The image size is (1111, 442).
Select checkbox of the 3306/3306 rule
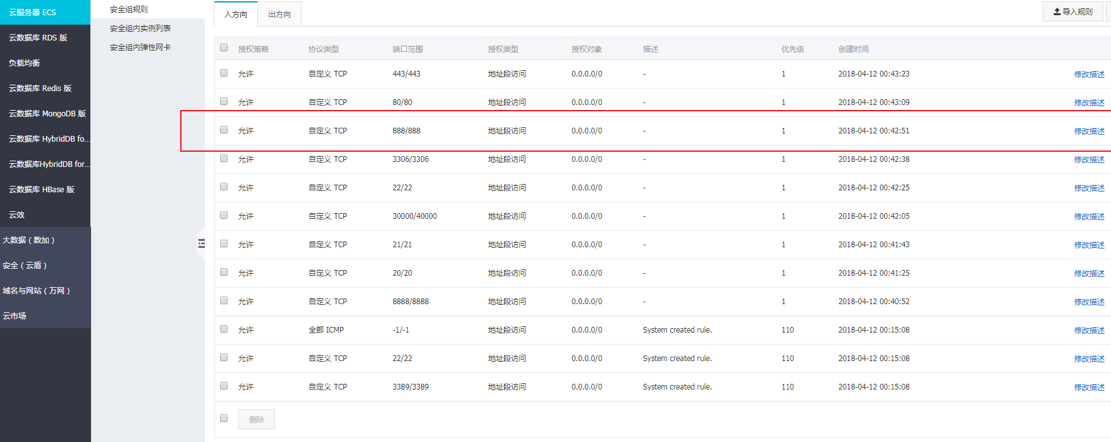(x=224, y=159)
